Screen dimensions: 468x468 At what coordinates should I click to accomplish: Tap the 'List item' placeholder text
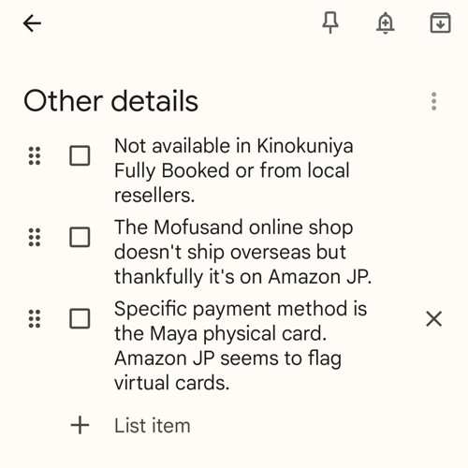pos(153,426)
